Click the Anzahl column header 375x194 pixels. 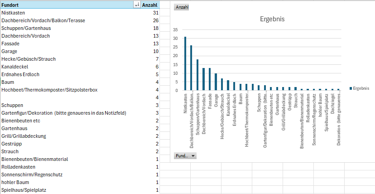tap(150, 5)
